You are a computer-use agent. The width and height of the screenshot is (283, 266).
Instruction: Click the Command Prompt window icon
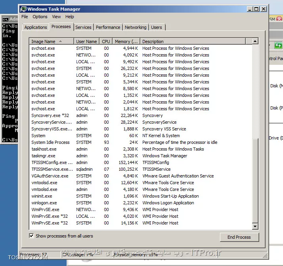(x=5, y=19)
